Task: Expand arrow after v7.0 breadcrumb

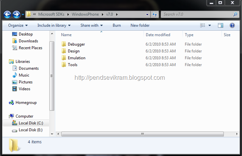Action: [117, 14]
